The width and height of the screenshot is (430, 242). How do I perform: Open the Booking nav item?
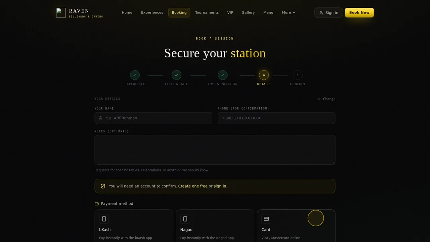click(179, 12)
